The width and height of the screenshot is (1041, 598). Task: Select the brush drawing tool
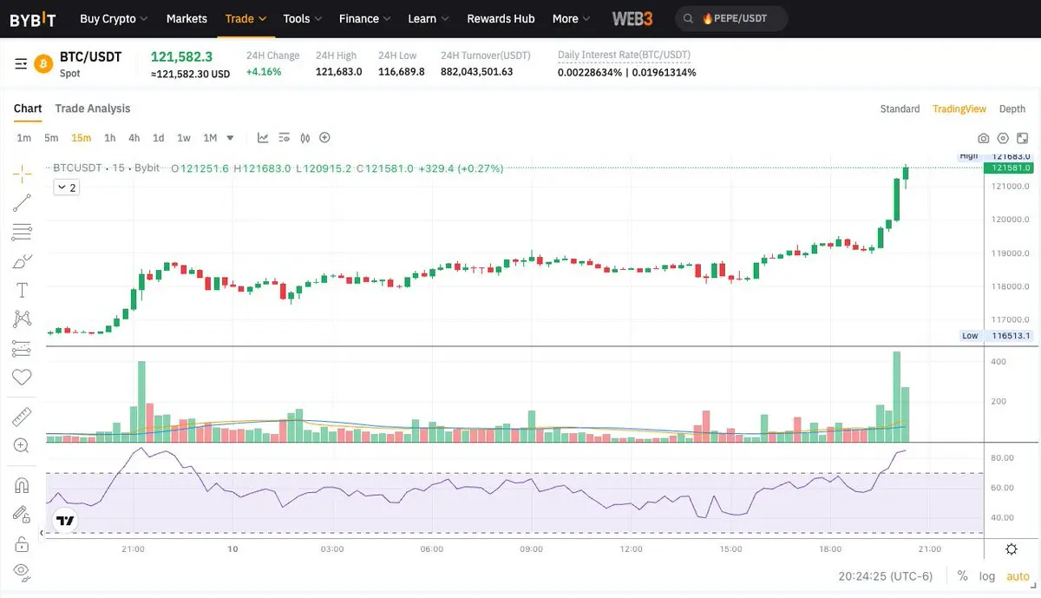22,260
